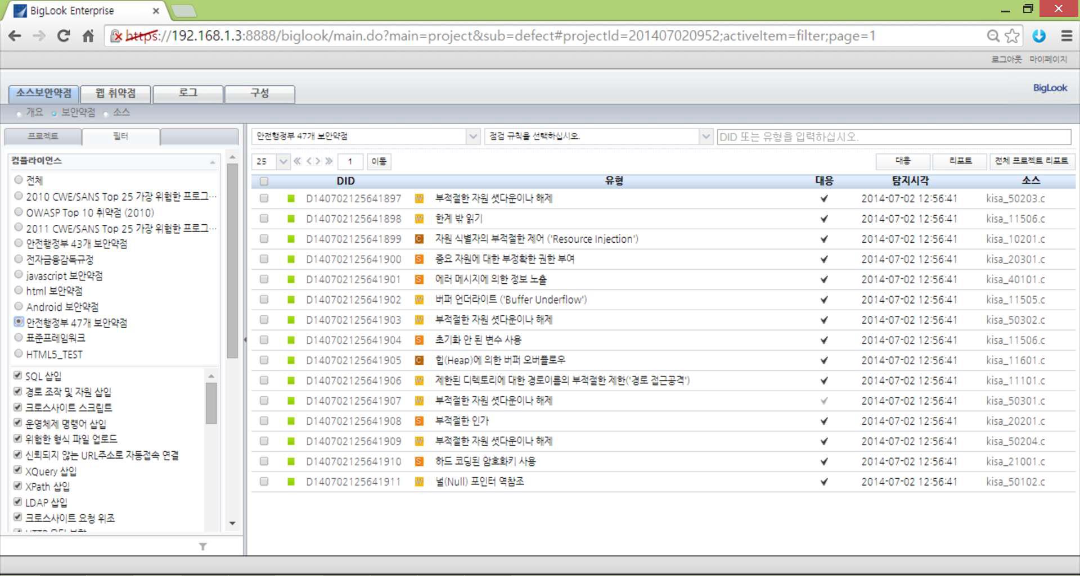Open the 소스 sub-navigation link
Viewport: 1080px width, 576px height.
pos(121,112)
